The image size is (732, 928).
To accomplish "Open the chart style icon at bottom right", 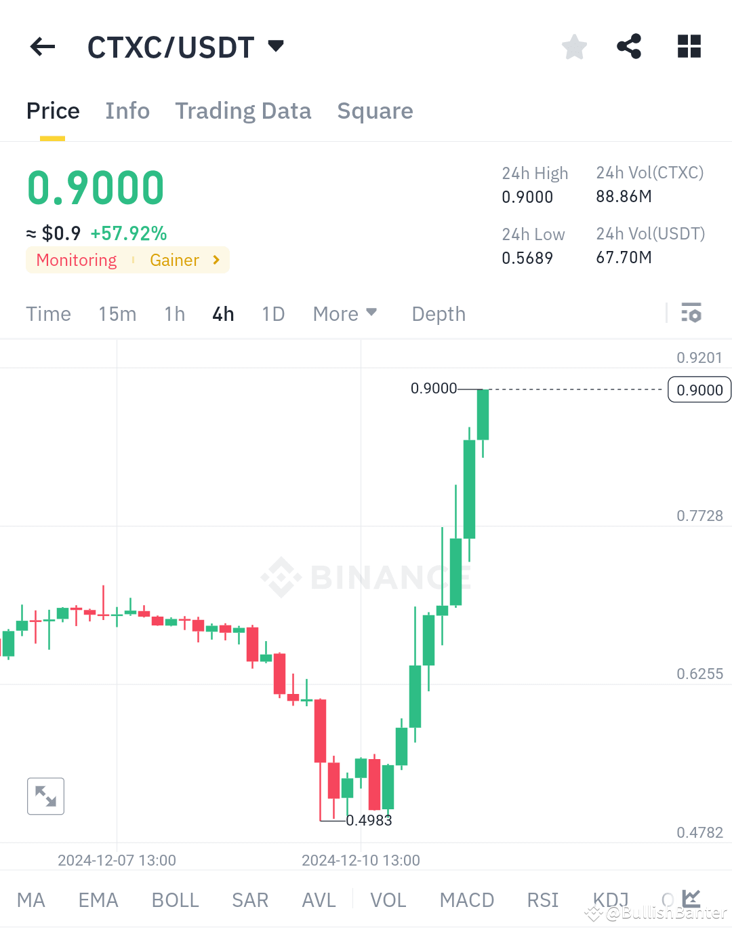I will [690, 897].
